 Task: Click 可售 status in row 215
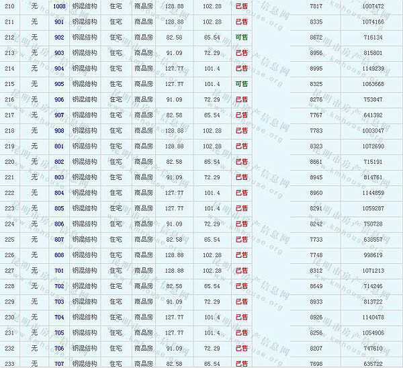(241, 84)
